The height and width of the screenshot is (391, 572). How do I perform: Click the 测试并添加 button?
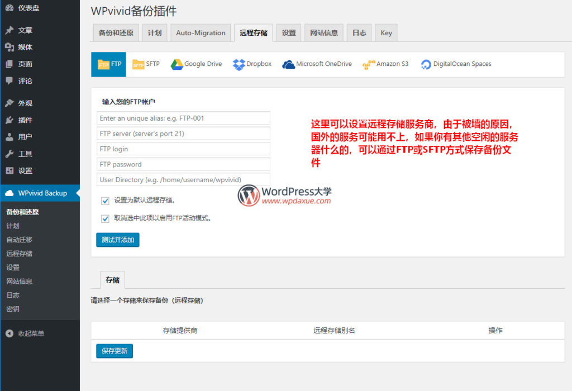tap(118, 240)
